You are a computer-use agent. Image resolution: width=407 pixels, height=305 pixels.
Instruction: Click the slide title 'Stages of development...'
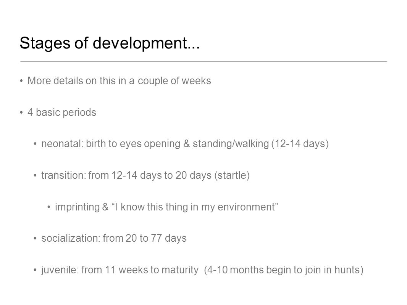[110, 43]
